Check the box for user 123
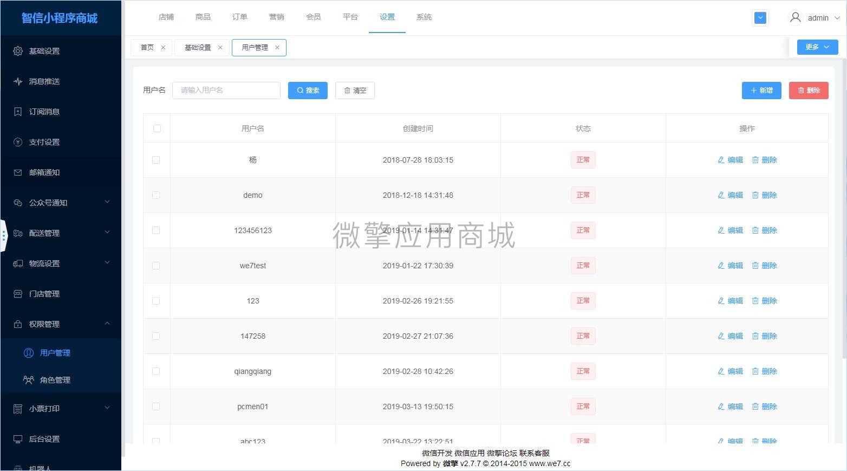Image resolution: width=847 pixels, height=471 pixels. click(x=156, y=301)
